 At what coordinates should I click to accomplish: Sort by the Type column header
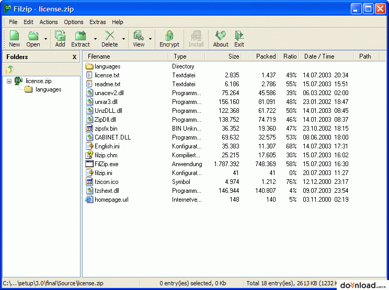pyautogui.click(x=187, y=56)
